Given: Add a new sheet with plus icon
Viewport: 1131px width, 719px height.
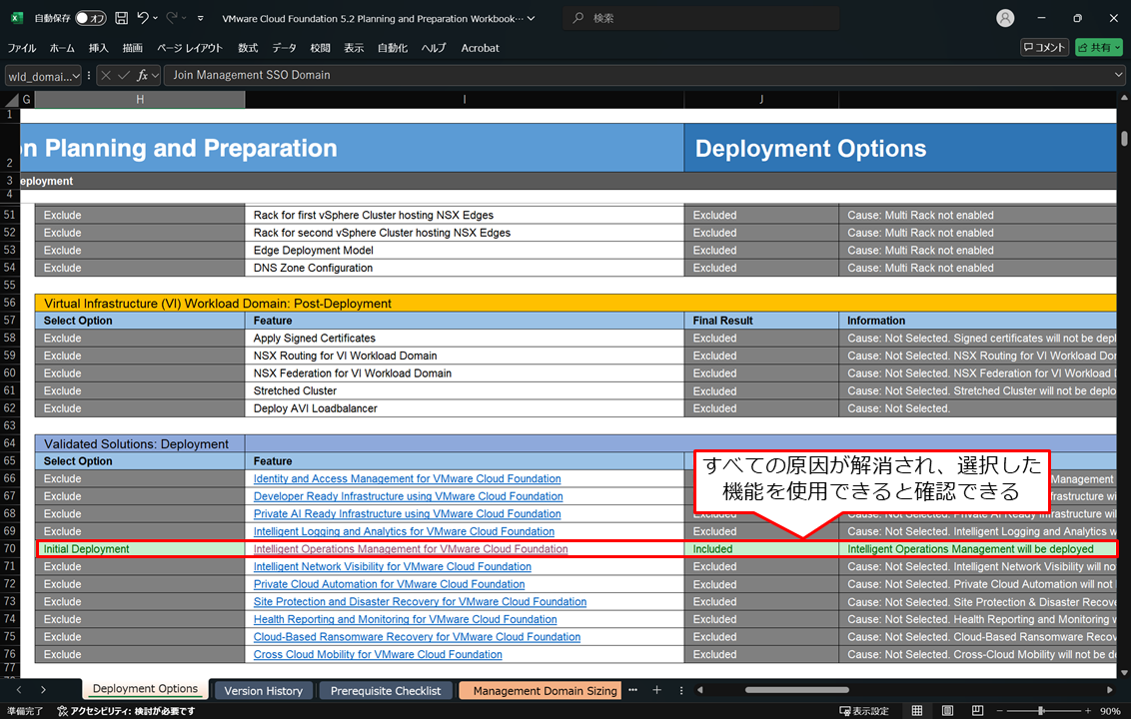Looking at the screenshot, I should 657,690.
